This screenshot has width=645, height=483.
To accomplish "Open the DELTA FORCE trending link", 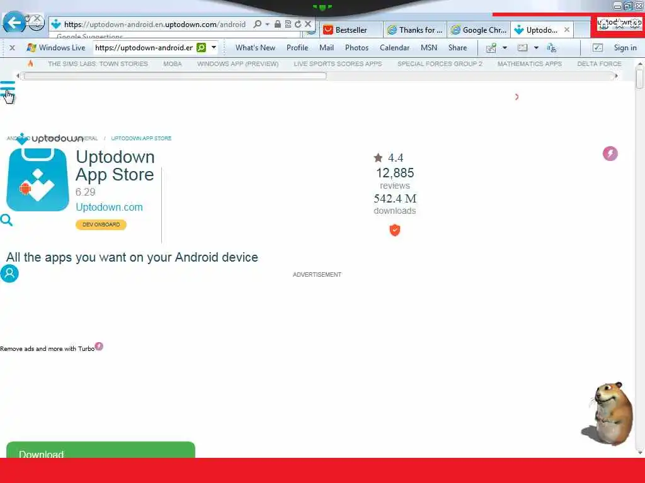I will [599, 64].
